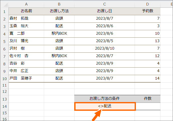173x121 pixels.
Task: Click date 2023/8/10 cell
Action: (105, 49)
